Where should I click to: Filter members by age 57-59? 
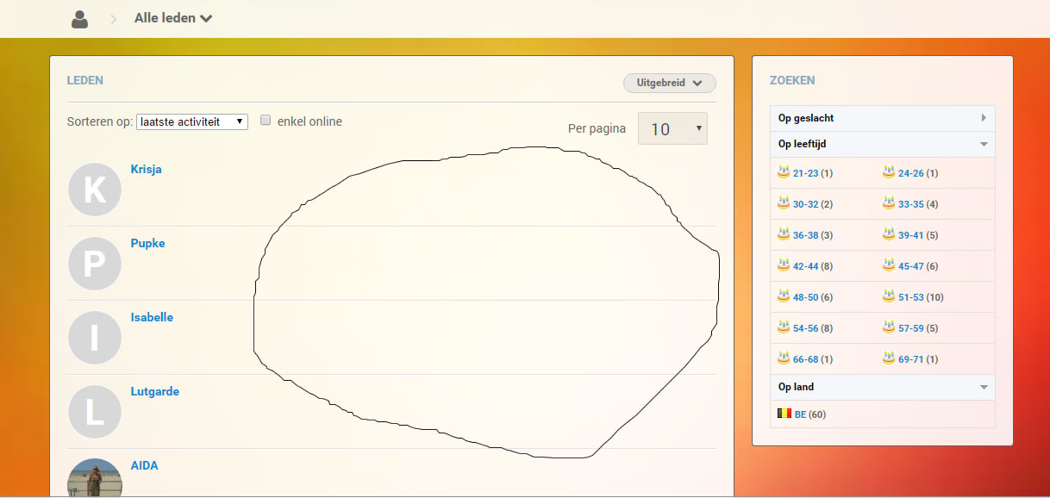tap(910, 328)
